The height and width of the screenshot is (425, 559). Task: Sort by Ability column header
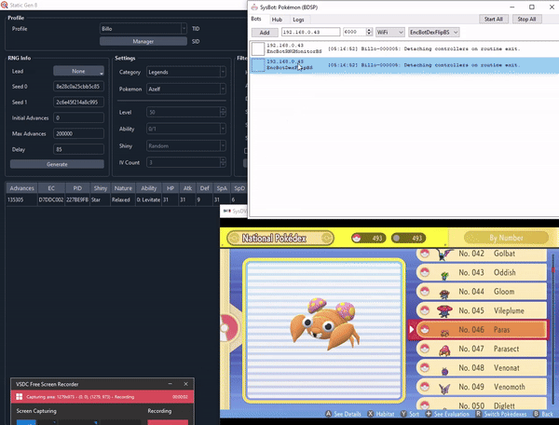click(x=149, y=188)
